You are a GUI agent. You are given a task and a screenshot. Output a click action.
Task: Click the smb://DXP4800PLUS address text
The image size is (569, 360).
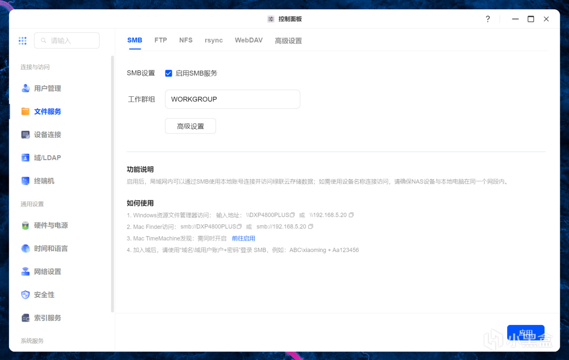(208, 226)
